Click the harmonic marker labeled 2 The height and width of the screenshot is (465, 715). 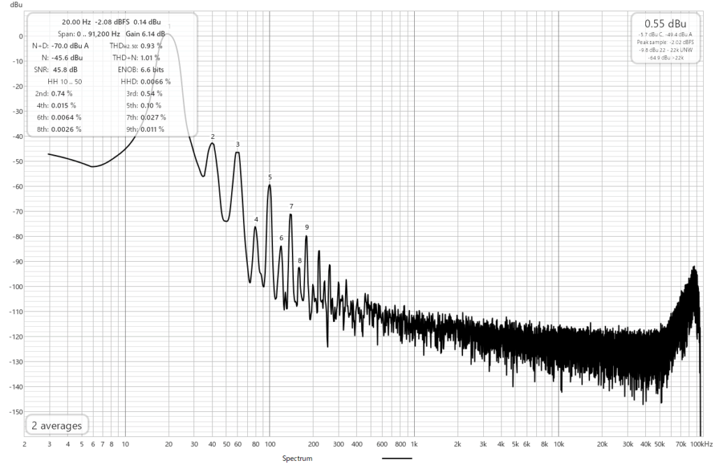pos(212,137)
